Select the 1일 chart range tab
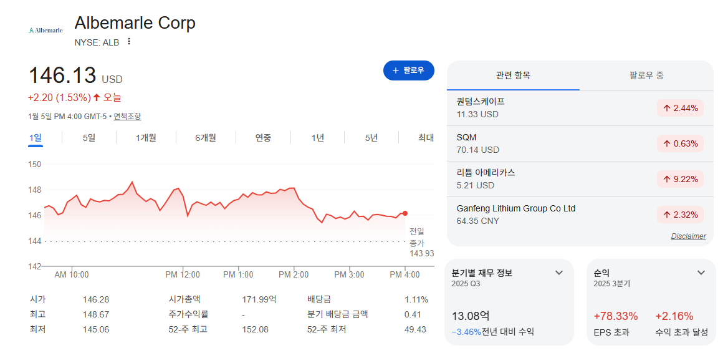This screenshot has height=358, width=728. [x=36, y=137]
